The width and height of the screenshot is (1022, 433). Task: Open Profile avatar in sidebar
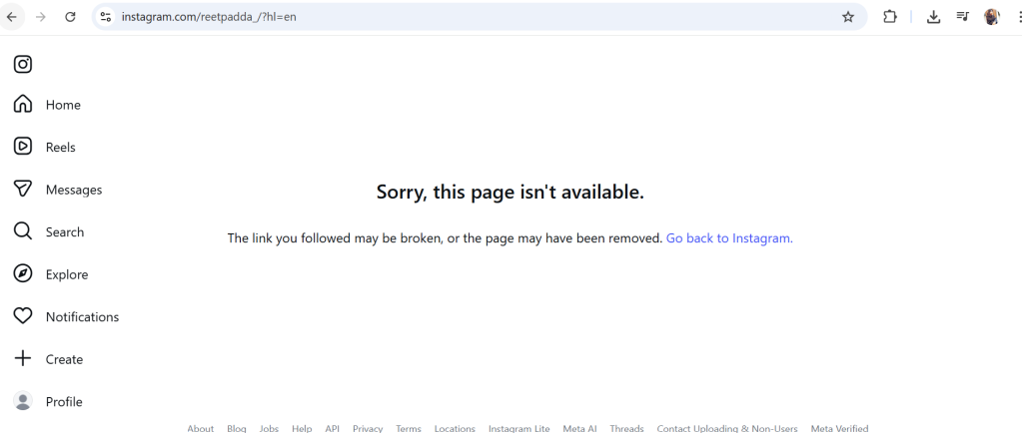[23, 401]
